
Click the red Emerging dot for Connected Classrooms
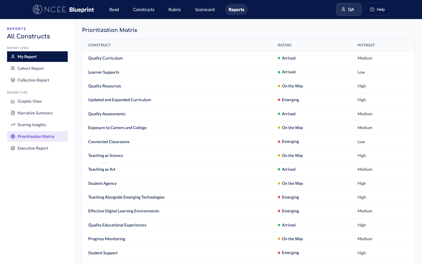coord(279,142)
